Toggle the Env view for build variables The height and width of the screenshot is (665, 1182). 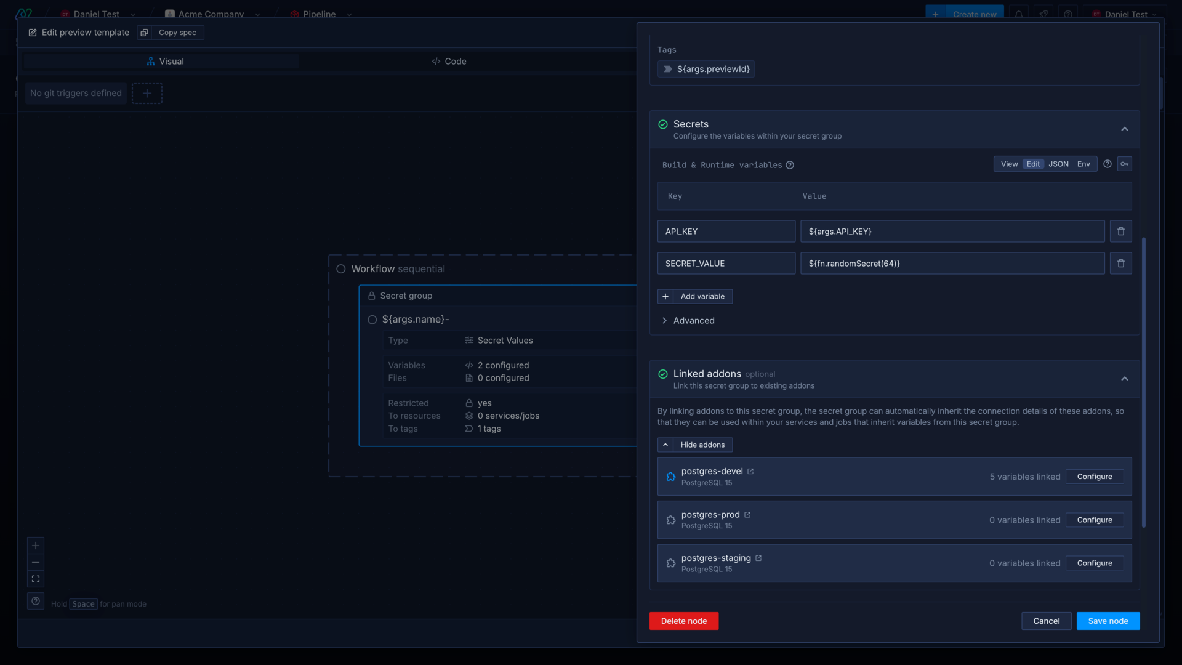1083,164
